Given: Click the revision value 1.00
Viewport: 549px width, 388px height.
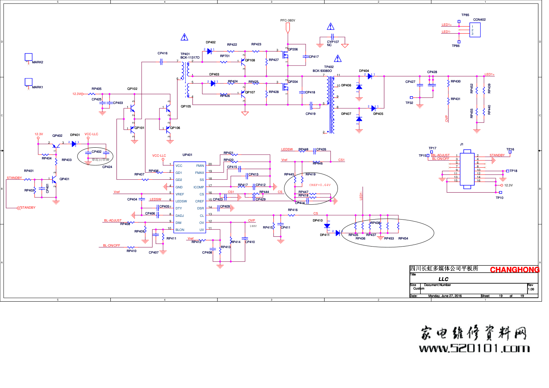Looking at the screenshot, I should click(531, 289).
